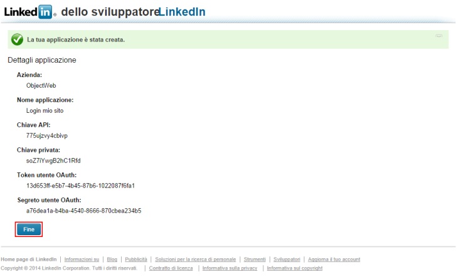Open the Home page di LinkedIn link
Image resolution: width=464 pixels, height=279 pixels.
point(29,259)
